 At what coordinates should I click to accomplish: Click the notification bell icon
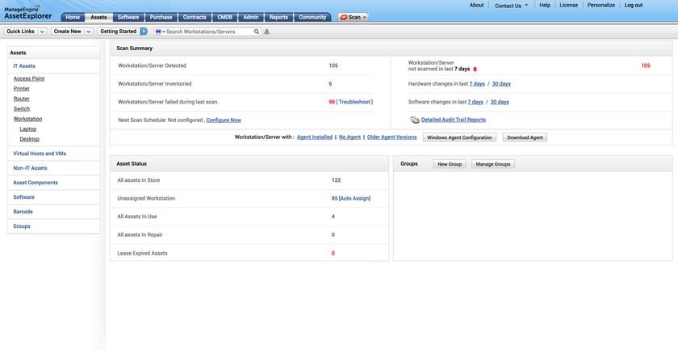pyautogui.click(x=267, y=32)
